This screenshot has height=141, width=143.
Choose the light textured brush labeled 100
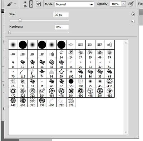pos(81,83)
